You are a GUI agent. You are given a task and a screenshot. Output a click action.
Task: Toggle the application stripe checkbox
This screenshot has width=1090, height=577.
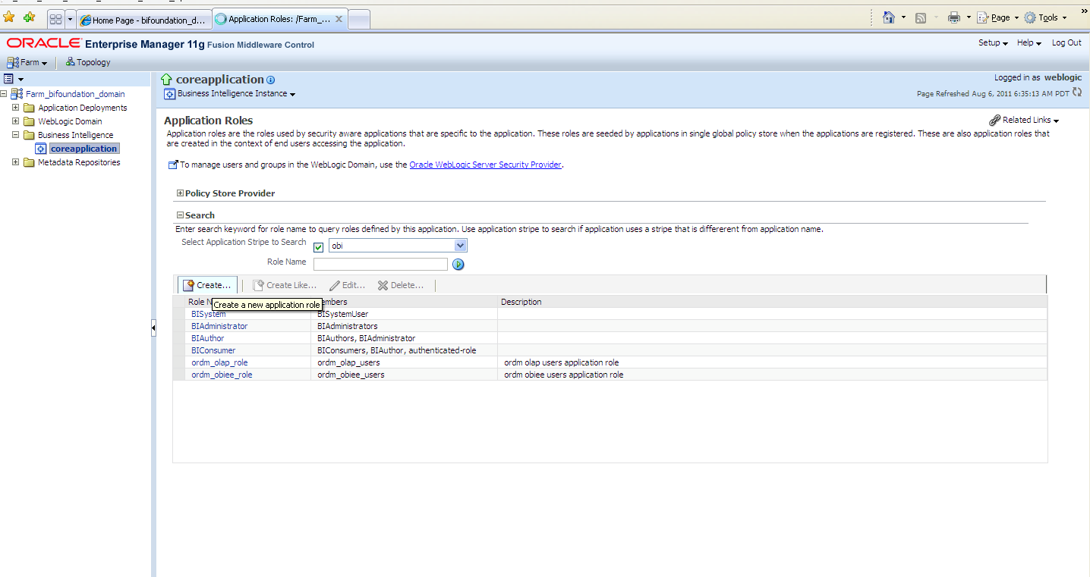point(319,246)
